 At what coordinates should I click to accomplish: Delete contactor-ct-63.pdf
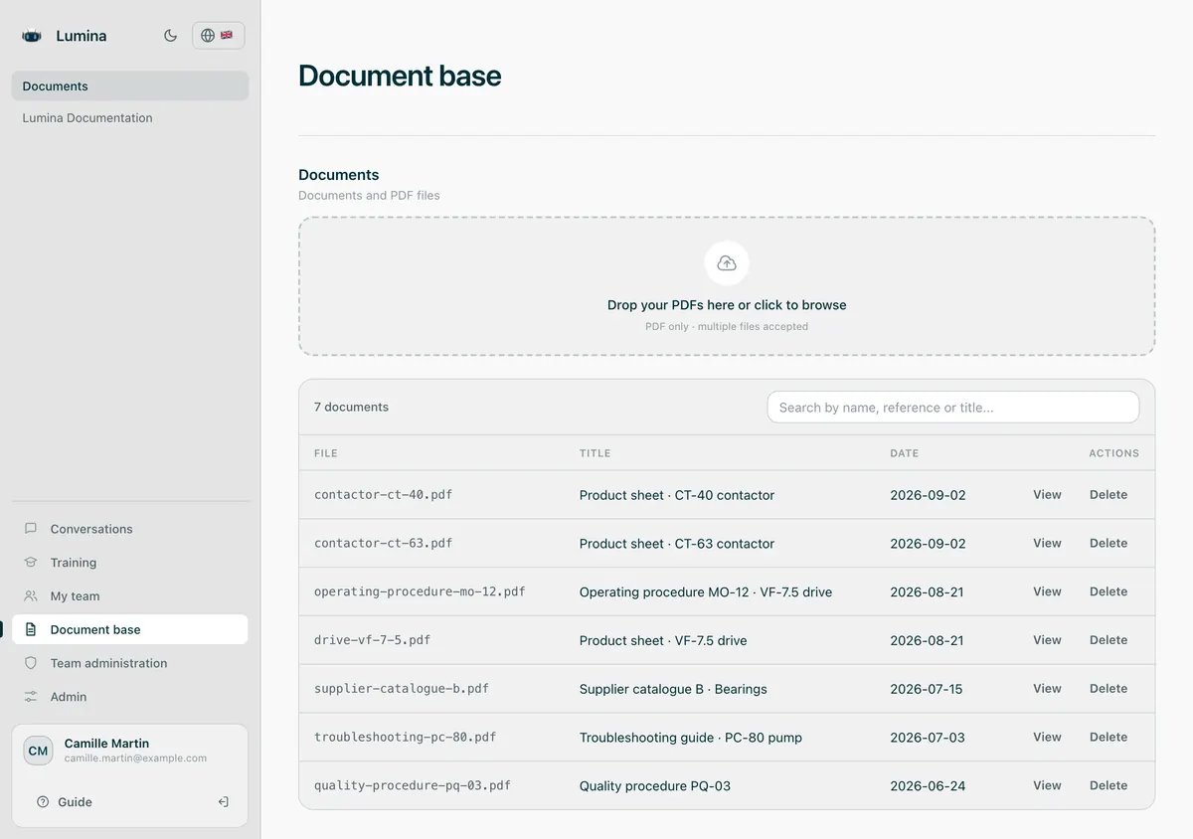[1108, 544]
